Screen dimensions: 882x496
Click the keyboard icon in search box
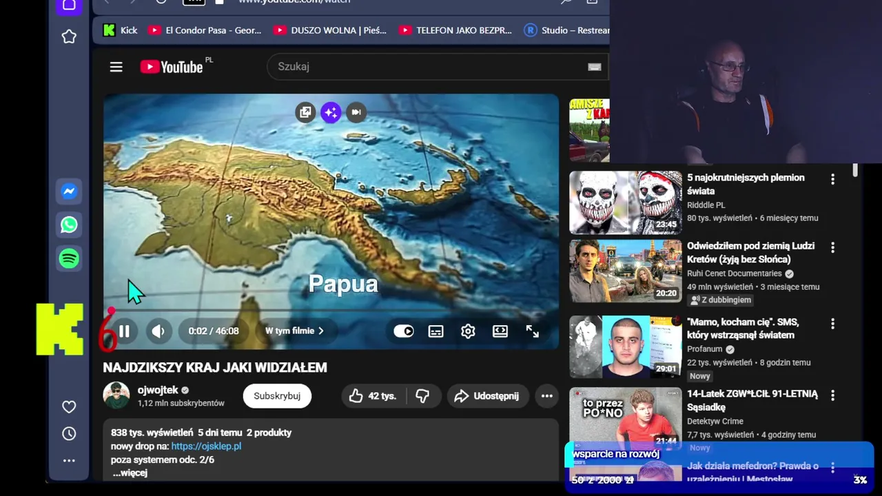[594, 67]
